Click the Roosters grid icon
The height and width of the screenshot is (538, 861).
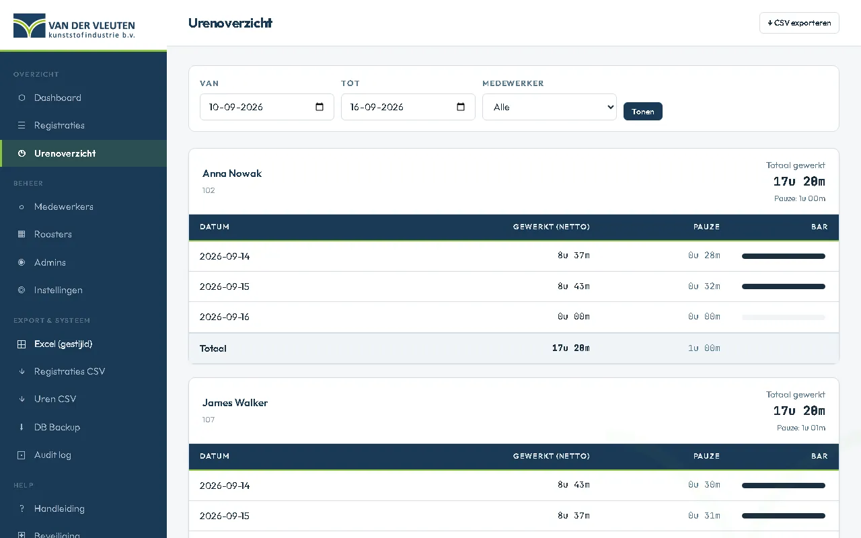(x=22, y=234)
